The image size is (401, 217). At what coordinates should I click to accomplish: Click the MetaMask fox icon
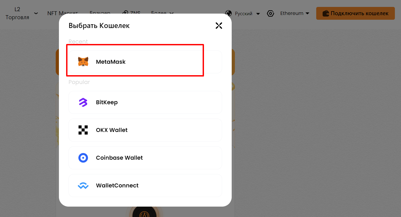(83, 62)
